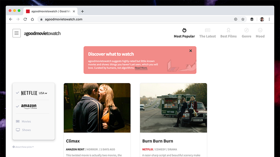Click the Movies ticket icon
280x157 pixels.
pos(18,121)
